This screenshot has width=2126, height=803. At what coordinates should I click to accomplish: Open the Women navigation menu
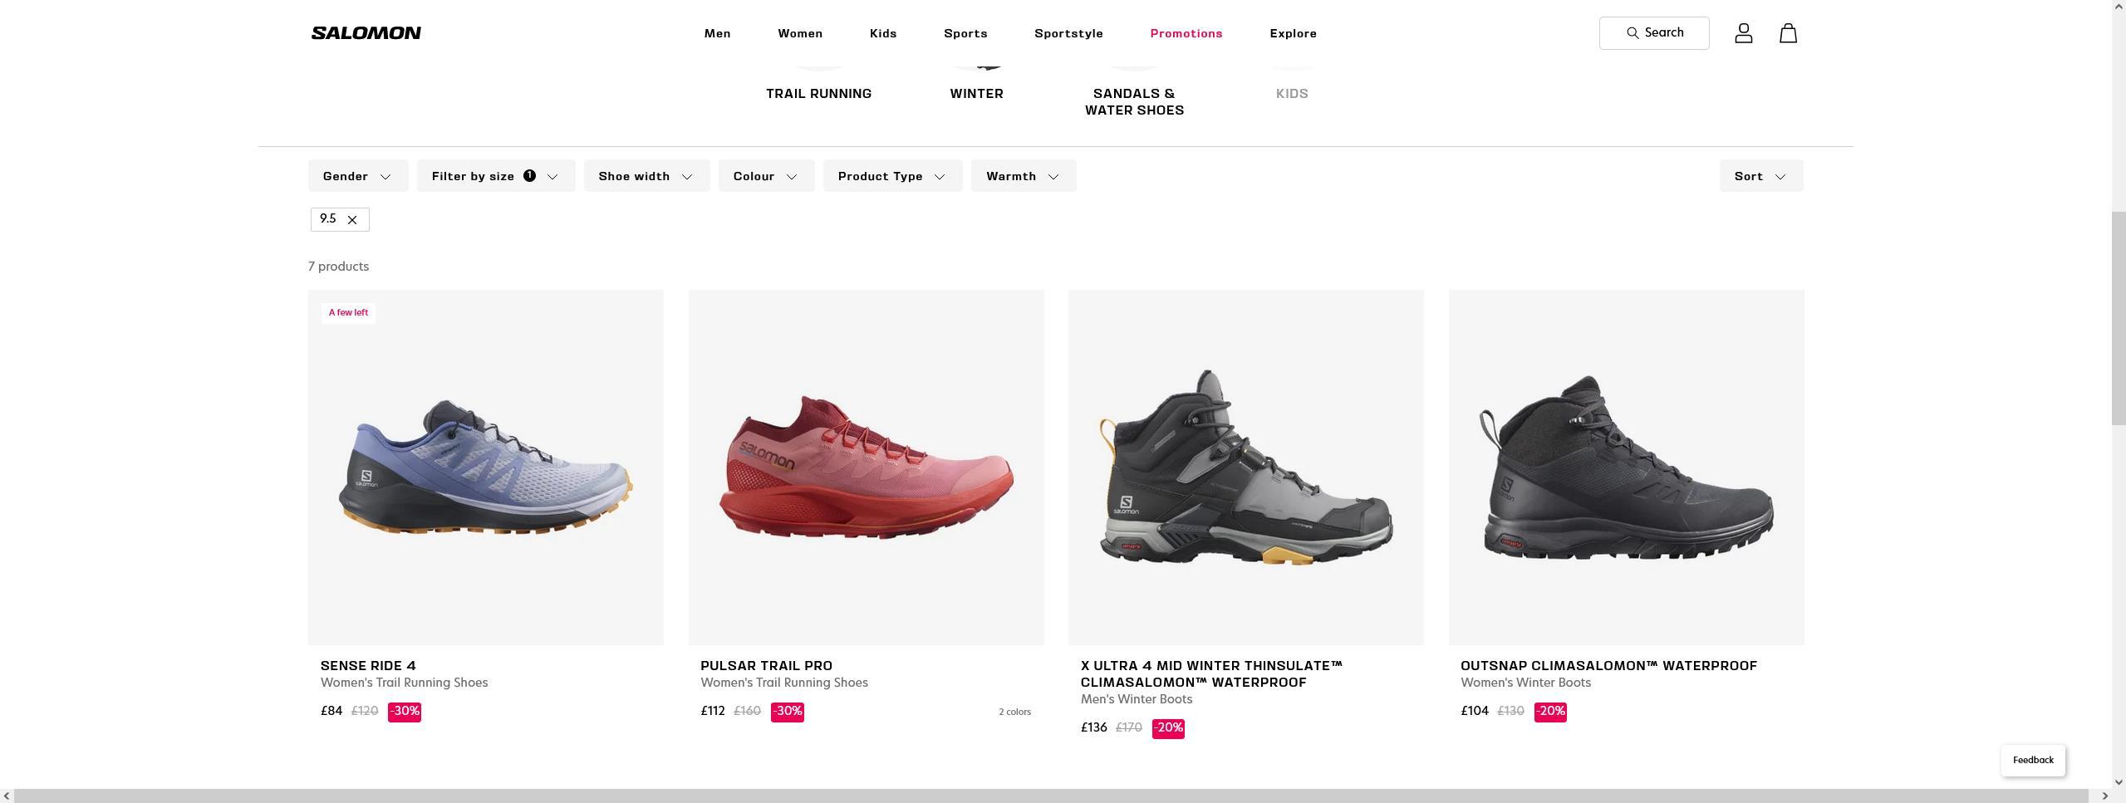coord(799,33)
